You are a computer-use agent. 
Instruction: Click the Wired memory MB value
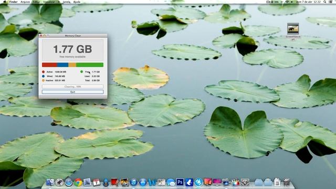click(x=60, y=76)
